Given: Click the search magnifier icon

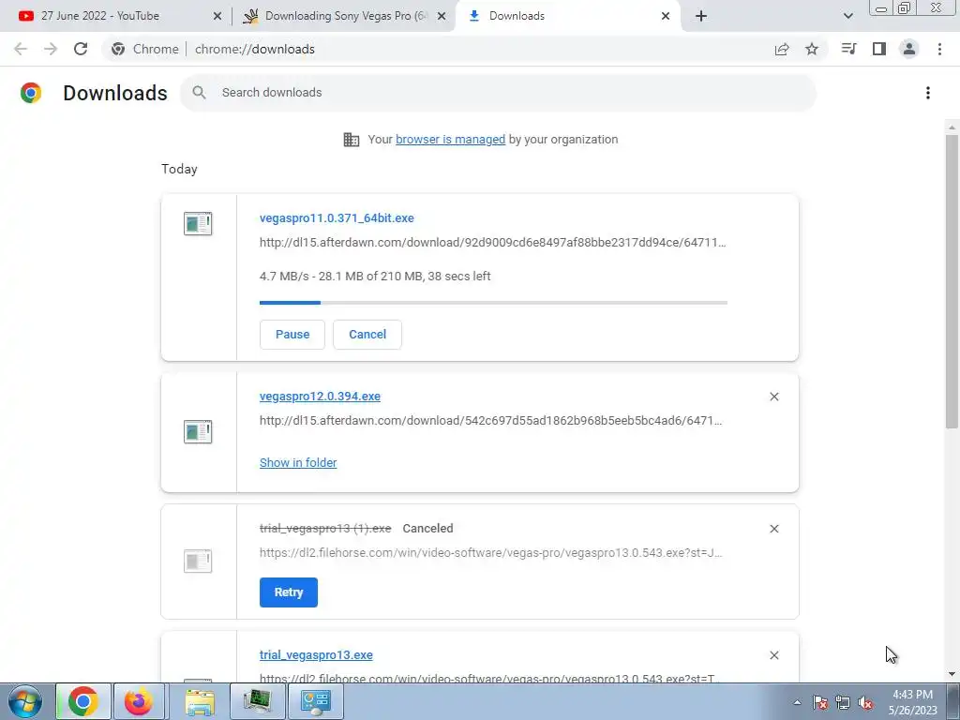Looking at the screenshot, I should 199,93.
